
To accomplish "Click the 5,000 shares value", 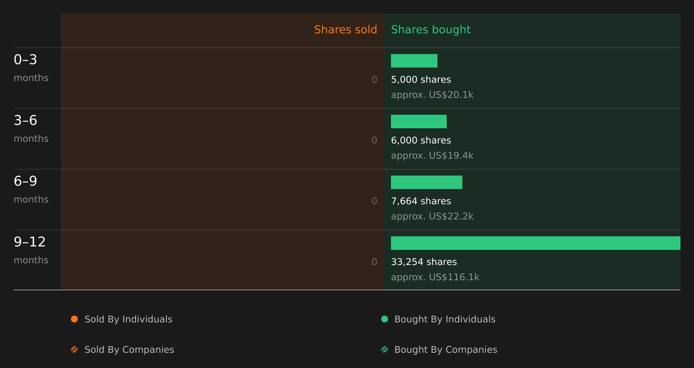I will click(x=421, y=80).
